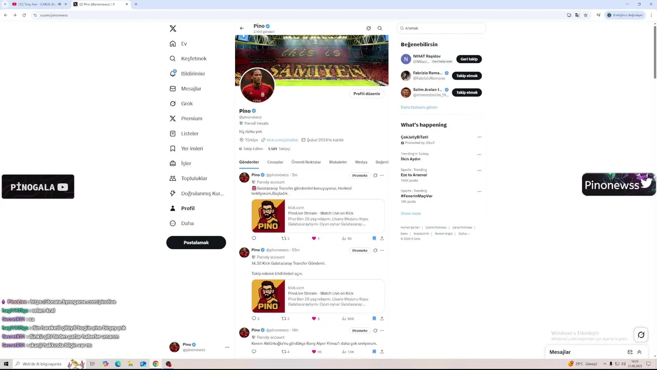
Task: Open Premium in the sidebar
Action: 186,118
